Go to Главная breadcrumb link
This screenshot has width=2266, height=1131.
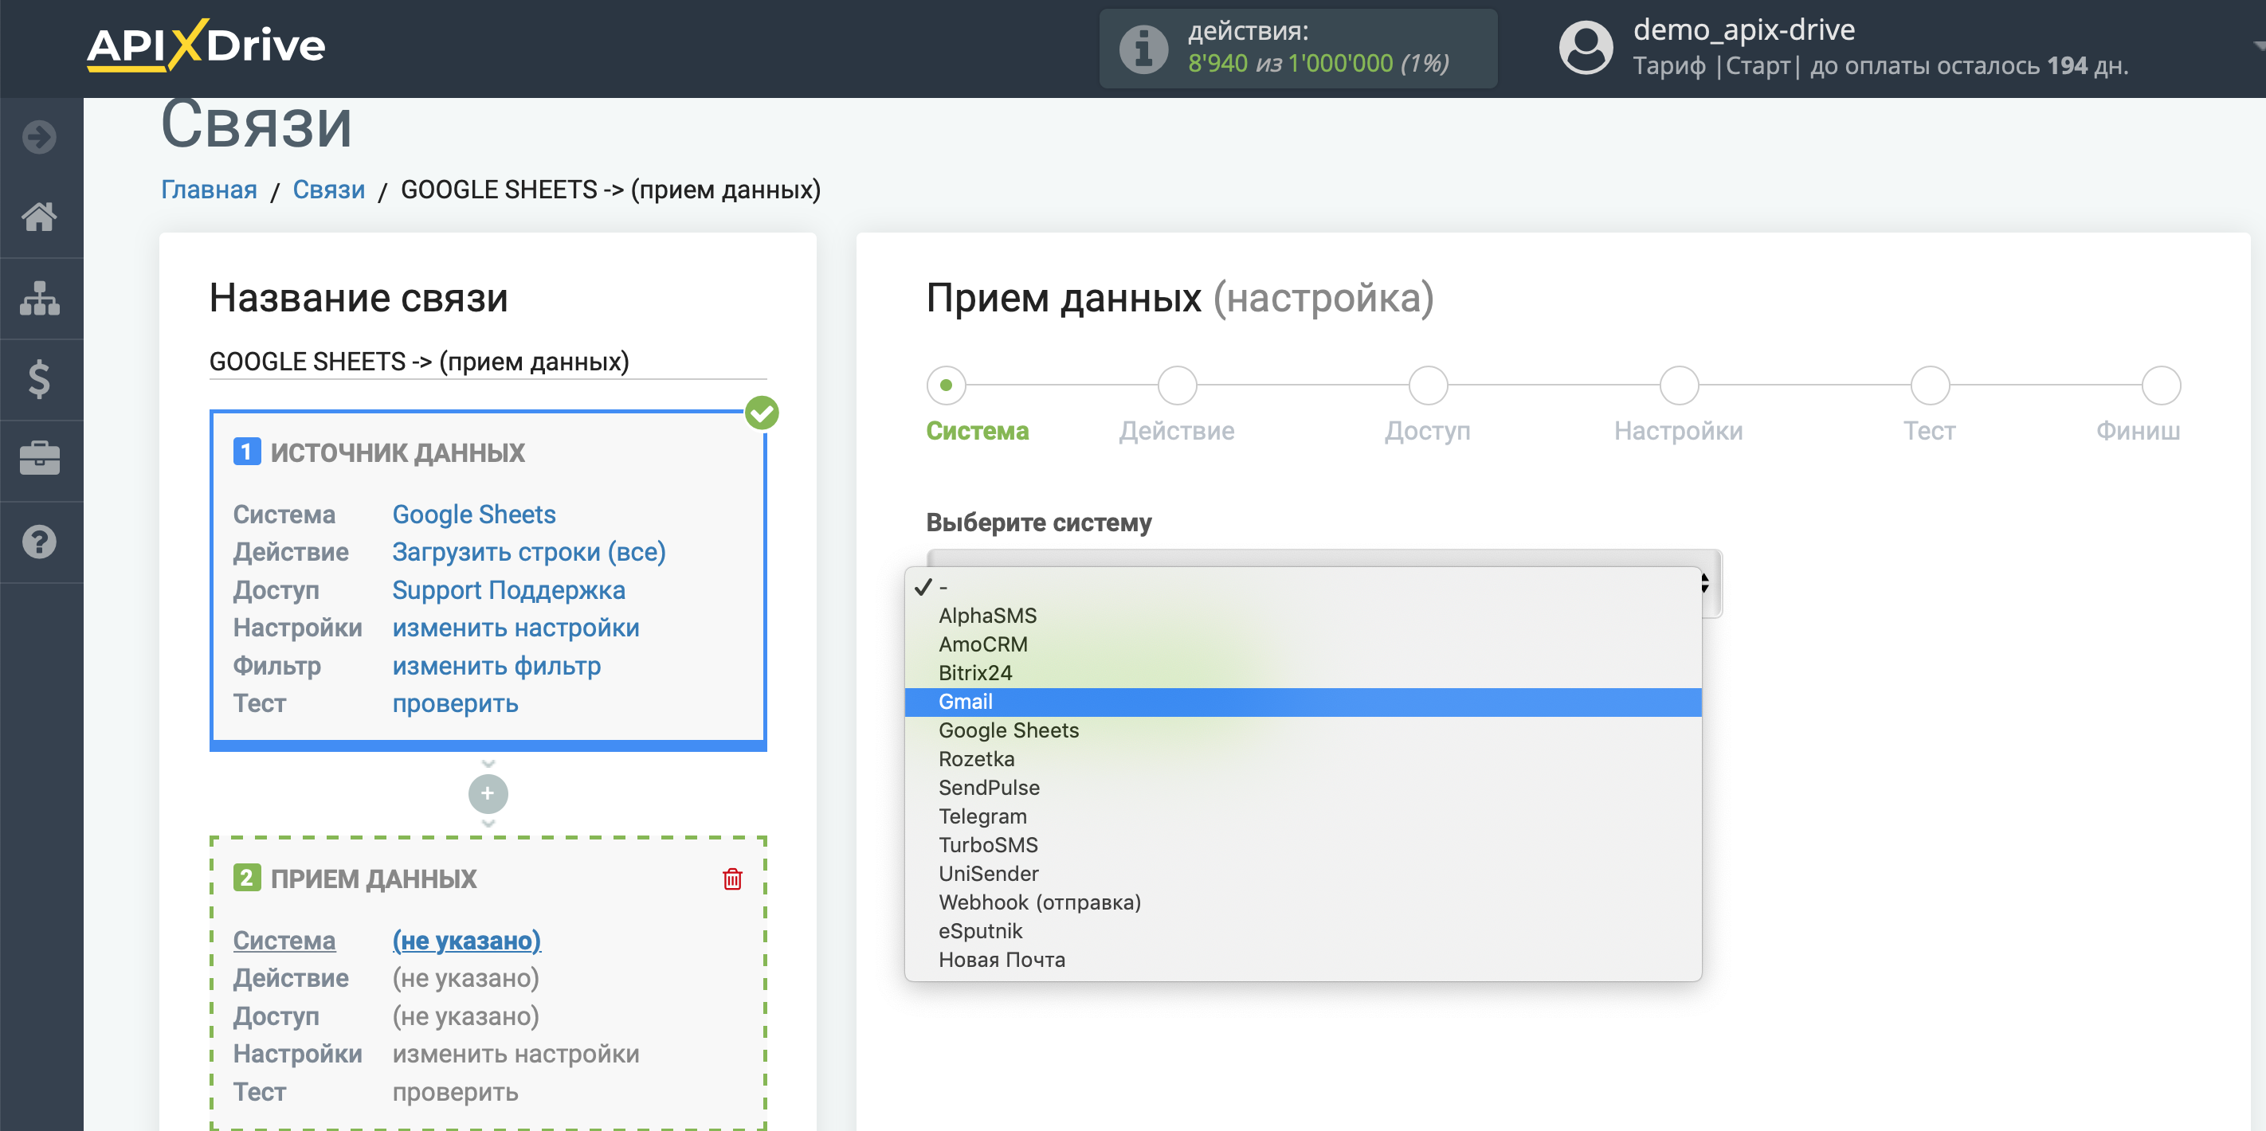coord(209,189)
